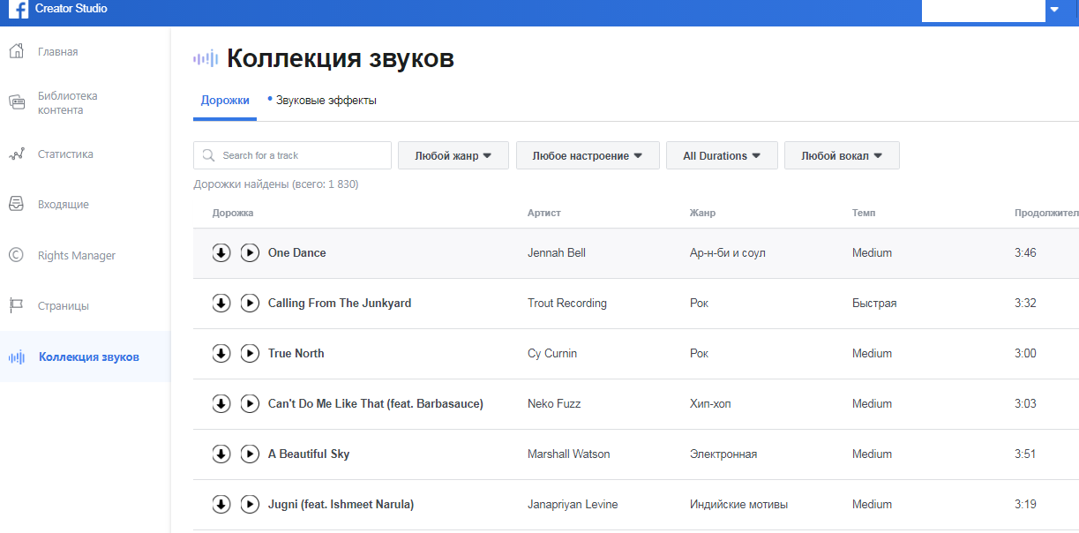
Task: Click the statistics chart icon in sidebar
Action: coord(16,154)
